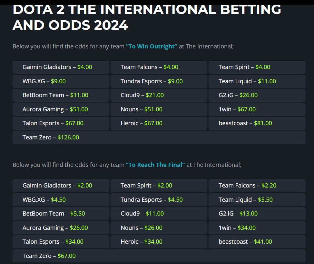The image size is (314, 264).
Task: Click Nouns at $26.00 odds
Action: [142, 228]
